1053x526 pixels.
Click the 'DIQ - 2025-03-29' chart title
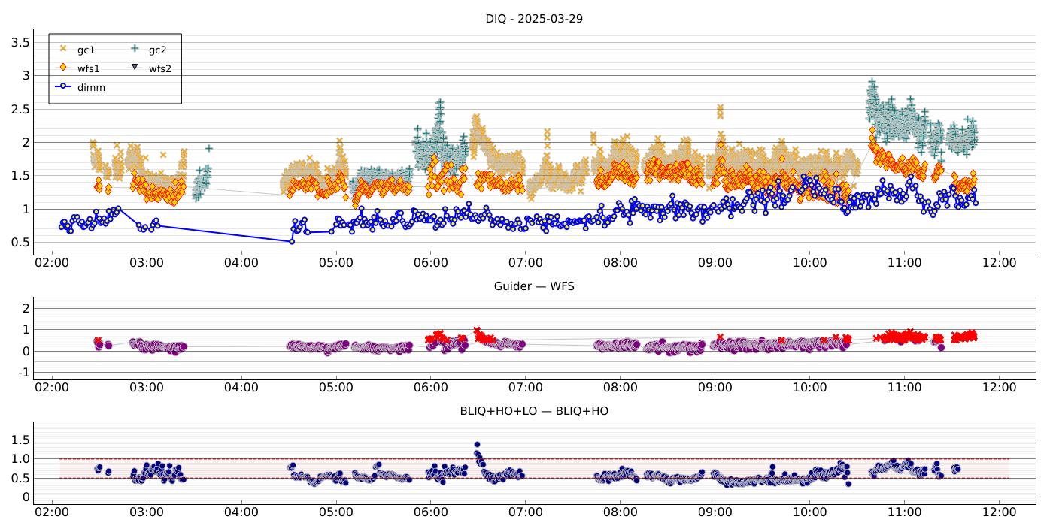(x=534, y=18)
